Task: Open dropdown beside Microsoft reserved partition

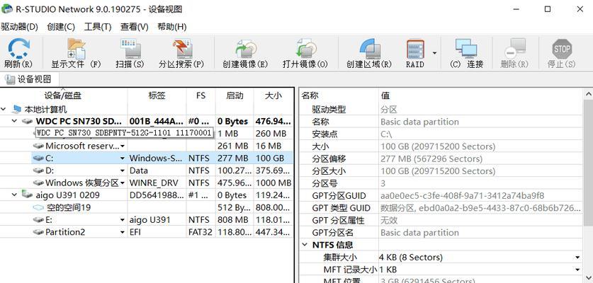Action: (122, 146)
